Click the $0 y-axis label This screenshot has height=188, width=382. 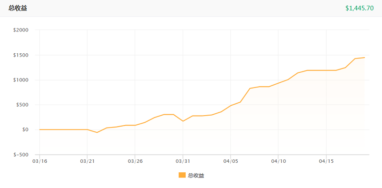[25, 130]
